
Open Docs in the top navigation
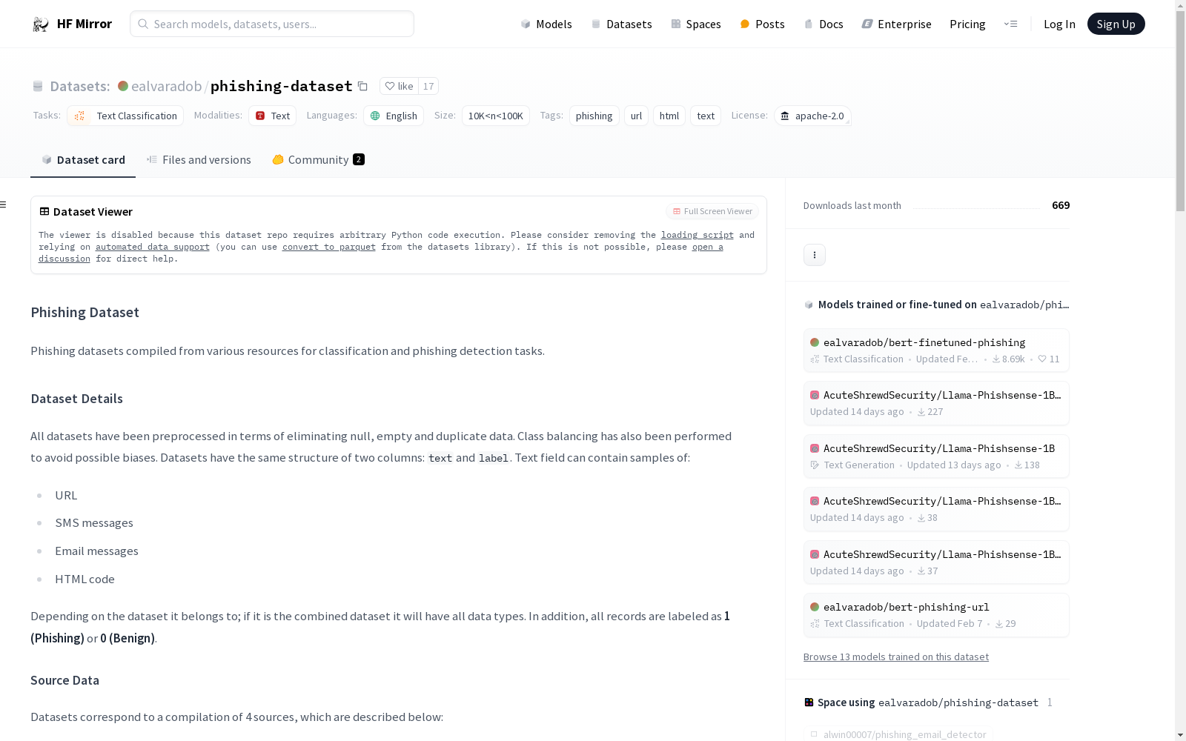tap(824, 24)
